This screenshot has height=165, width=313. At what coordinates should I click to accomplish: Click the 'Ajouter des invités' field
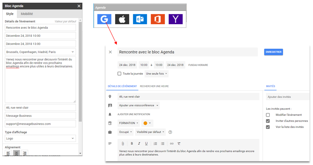click(x=287, y=97)
